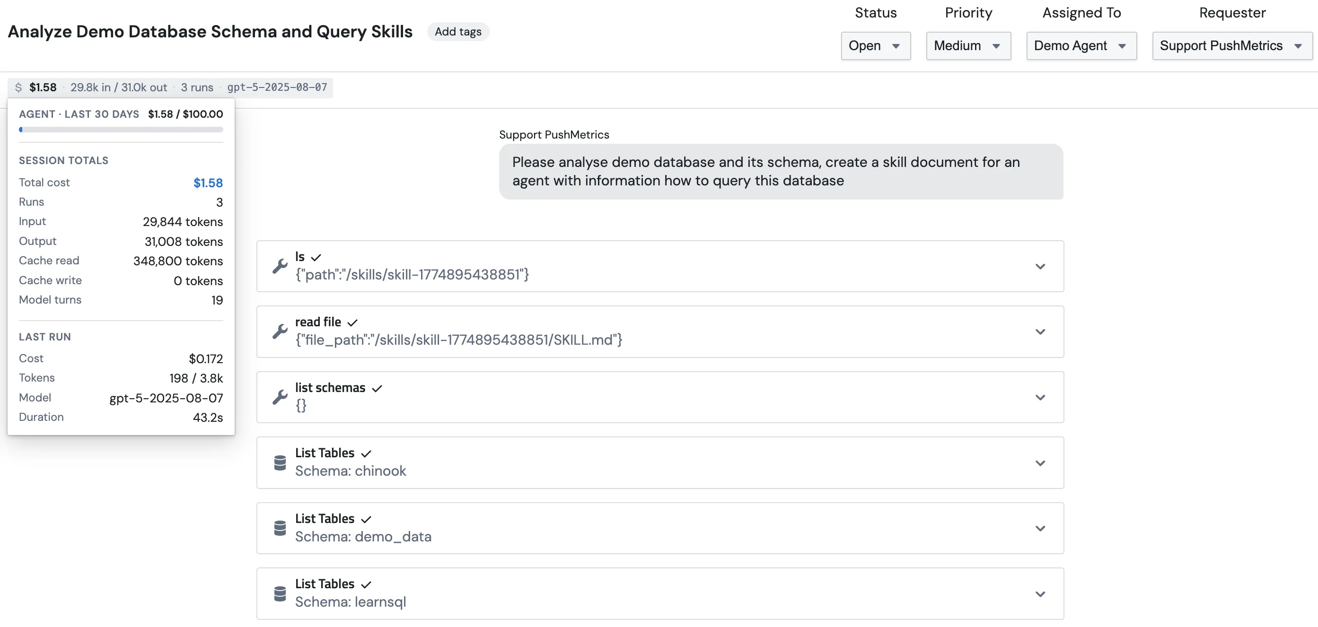1318x627 pixels.
Task: Open the Status dropdown showing Open
Action: pyautogui.click(x=875, y=45)
